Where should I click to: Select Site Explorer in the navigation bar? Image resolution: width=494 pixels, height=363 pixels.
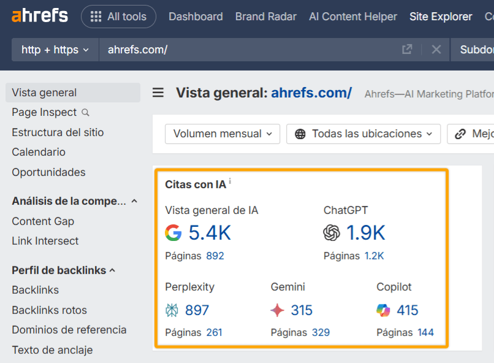441,17
